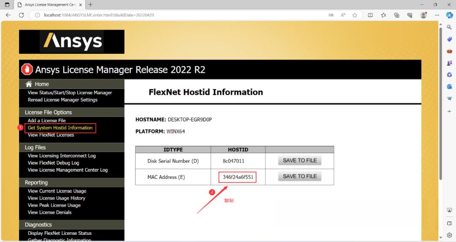Reload the page with refresh icon
This screenshot has width=456, height=242.
[x=21, y=15]
